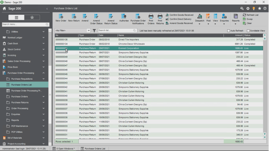This screenshot has width=269, height=151.
Task: Click the favourites star in header
Action: (259, 8)
